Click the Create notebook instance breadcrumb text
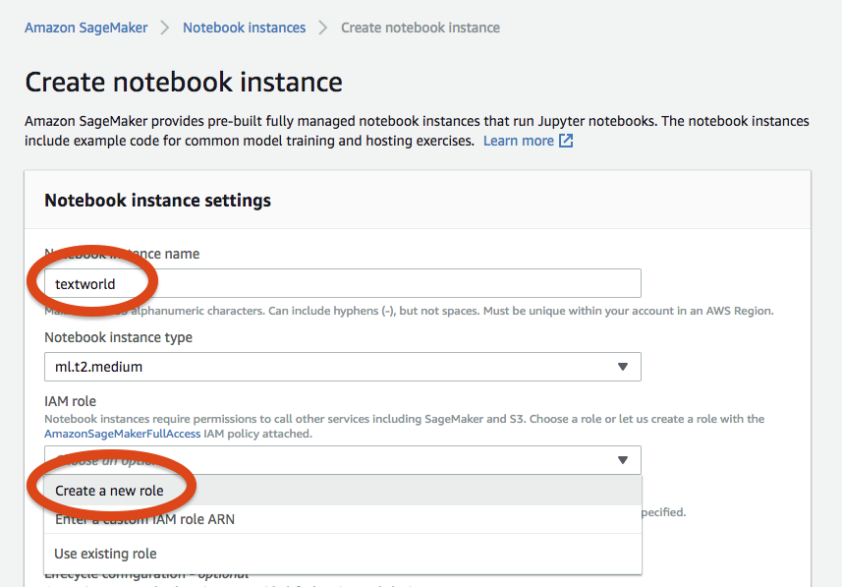This screenshot has height=587, width=842. [420, 28]
